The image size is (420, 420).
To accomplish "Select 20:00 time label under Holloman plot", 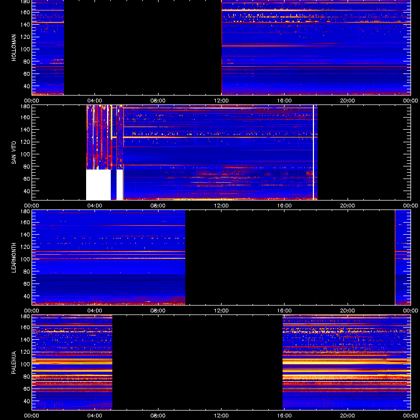I will pyautogui.click(x=348, y=101).
